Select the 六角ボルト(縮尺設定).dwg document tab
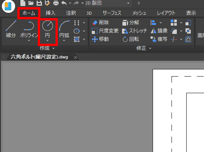The width and height of the screenshot is (204, 152). pos(39,57)
